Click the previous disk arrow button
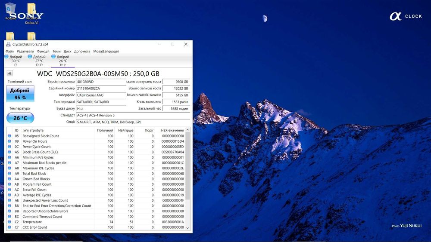Viewport: 431px width, 242px height. (9, 73)
